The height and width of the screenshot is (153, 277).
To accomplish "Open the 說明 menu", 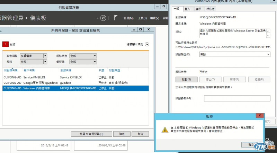I will tap(166, 18).
